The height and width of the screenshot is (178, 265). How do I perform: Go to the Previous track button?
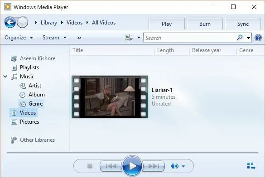click(x=111, y=166)
